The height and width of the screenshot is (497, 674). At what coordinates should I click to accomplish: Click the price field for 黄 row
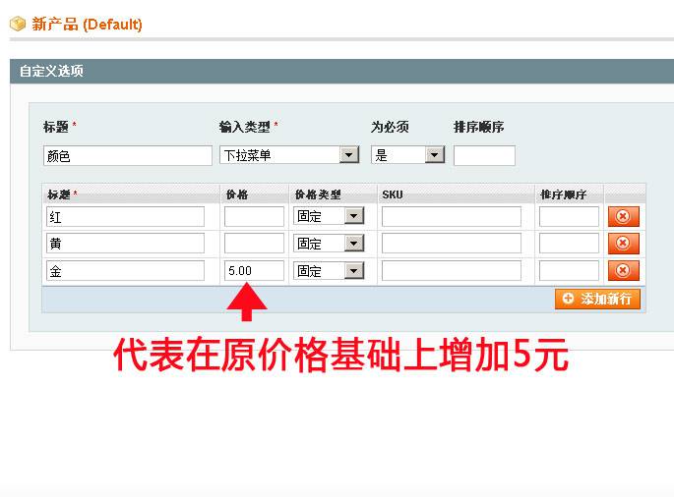pos(254,244)
